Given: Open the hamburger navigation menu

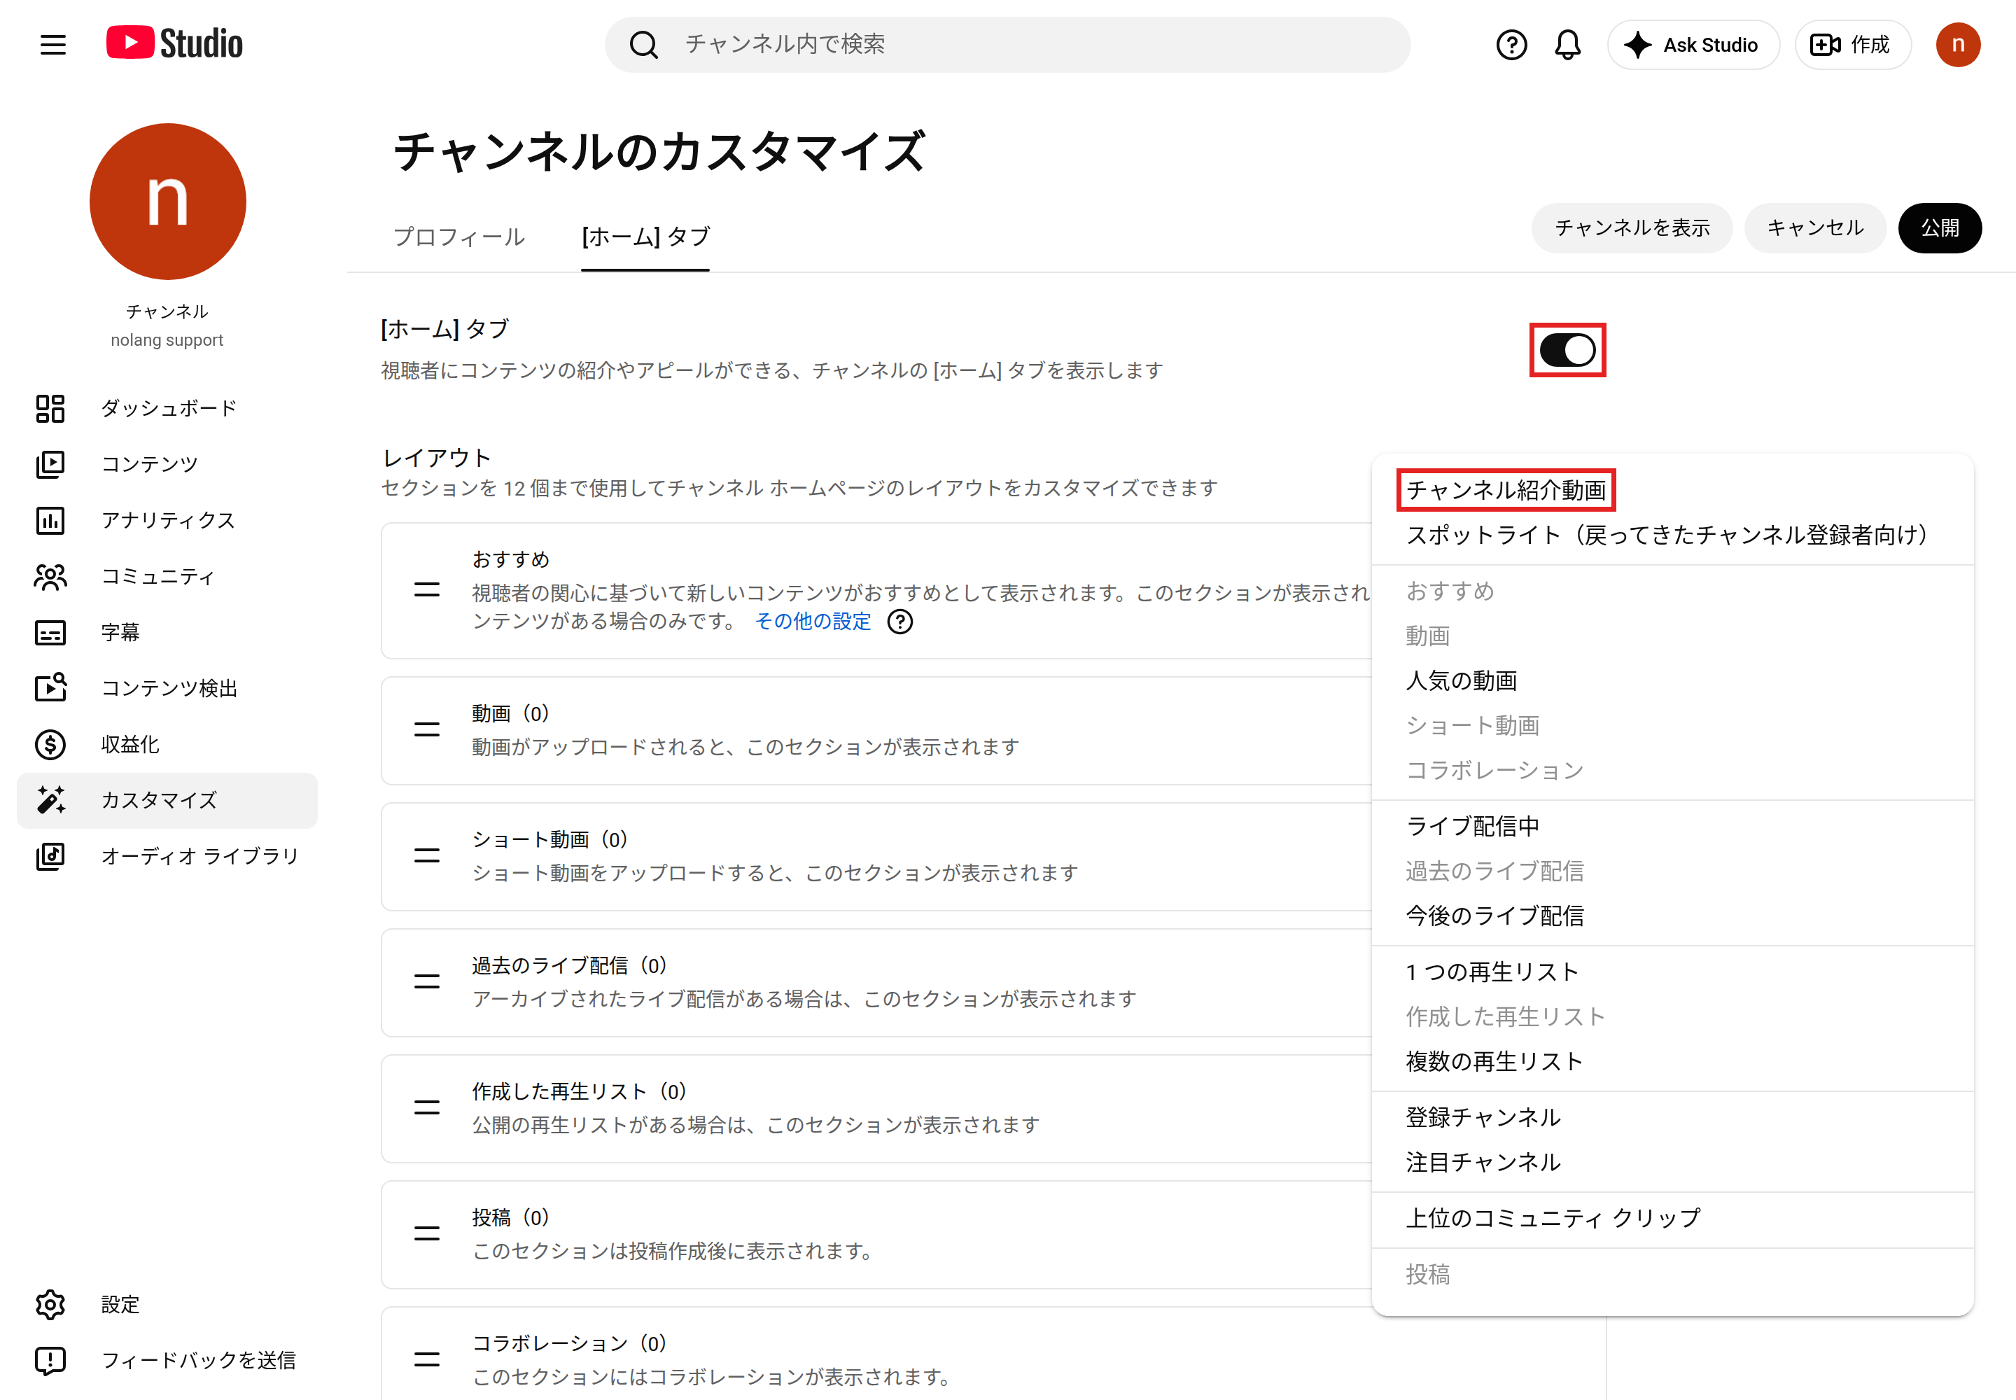Looking at the screenshot, I should point(52,45).
